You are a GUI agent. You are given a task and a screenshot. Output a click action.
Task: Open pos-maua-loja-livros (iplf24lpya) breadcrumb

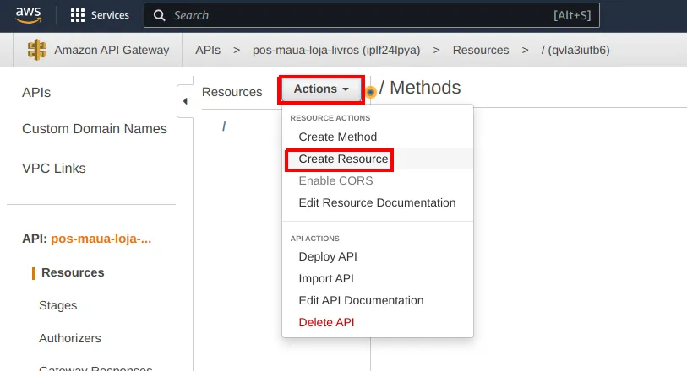pos(336,51)
